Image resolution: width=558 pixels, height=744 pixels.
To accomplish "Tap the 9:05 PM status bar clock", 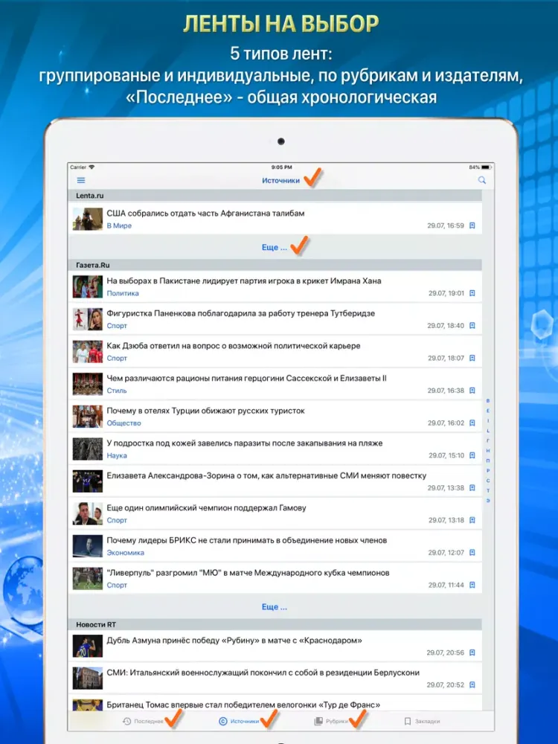I will 281,167.
